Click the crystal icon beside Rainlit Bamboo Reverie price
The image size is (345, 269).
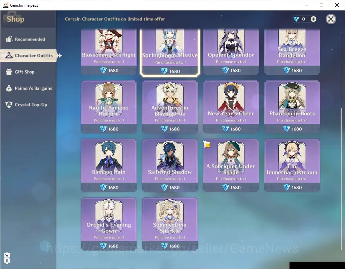point(103,129)
